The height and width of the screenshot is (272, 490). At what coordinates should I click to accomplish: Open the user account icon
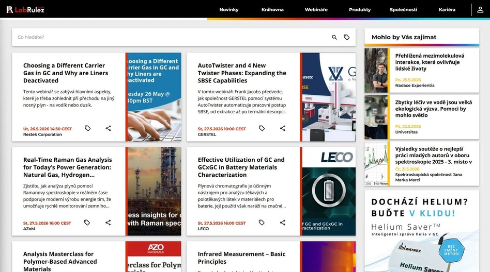point(480,10)
